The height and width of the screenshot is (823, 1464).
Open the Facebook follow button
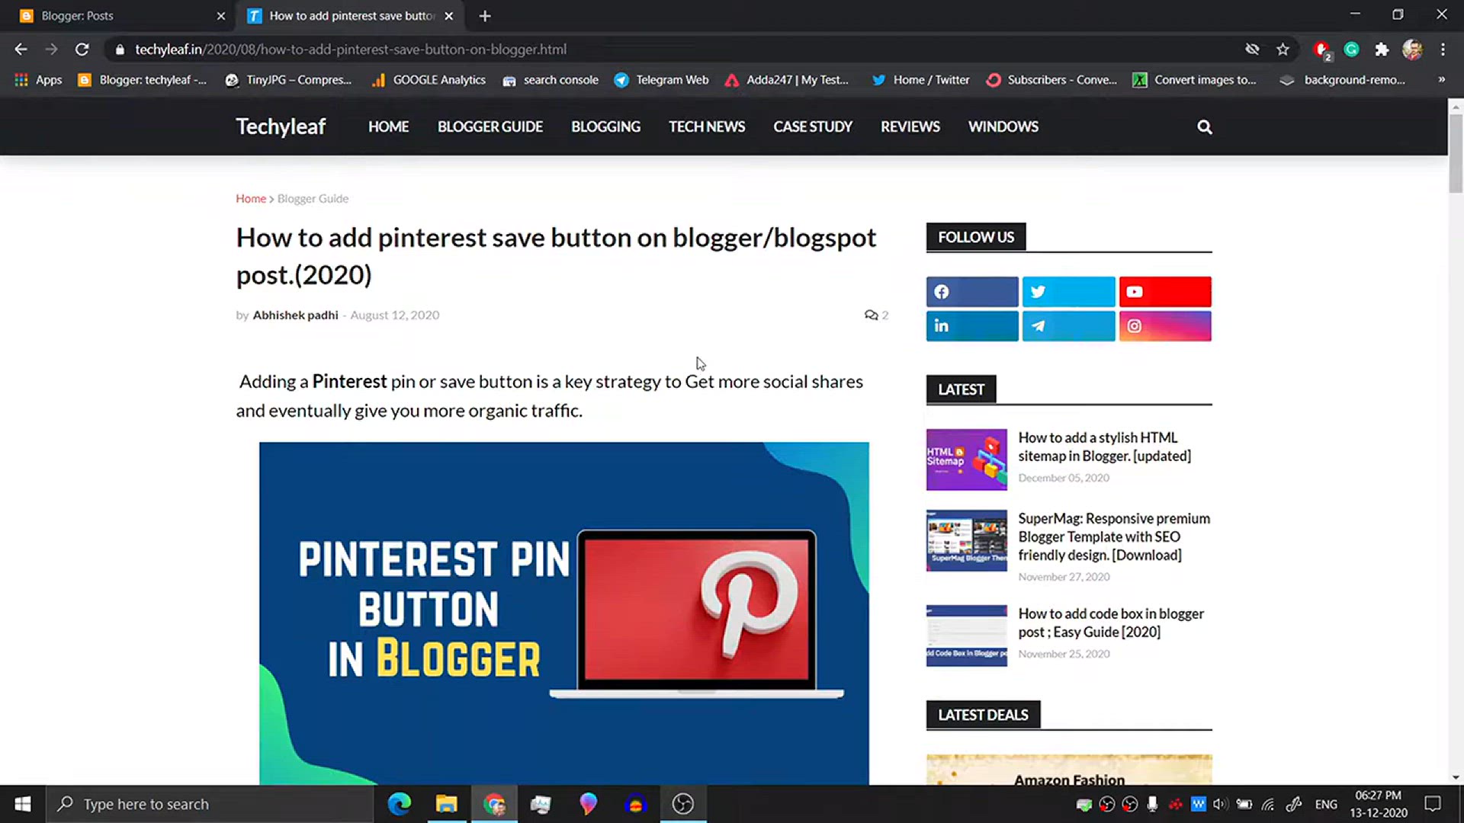(972, 292)
